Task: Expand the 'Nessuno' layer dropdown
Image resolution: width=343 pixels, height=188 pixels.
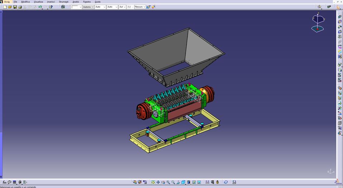Action: (144, 7)
